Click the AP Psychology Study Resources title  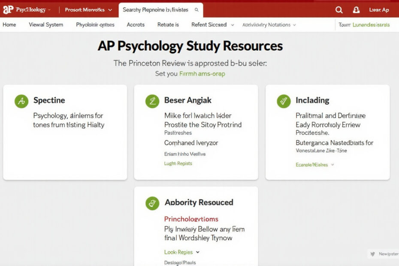190,46
